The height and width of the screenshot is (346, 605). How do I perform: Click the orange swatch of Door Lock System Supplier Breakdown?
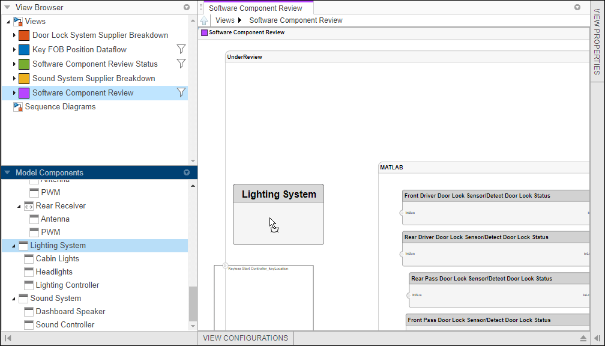23,35
